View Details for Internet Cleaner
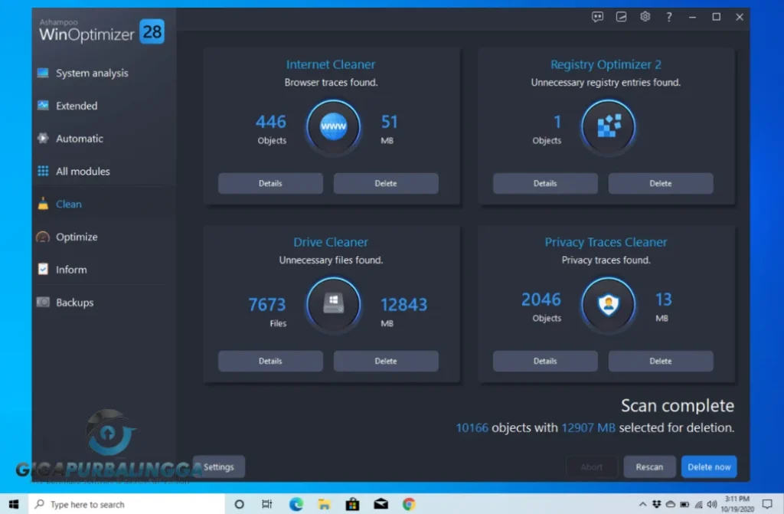The image size is (784, 514). click(270, 183)
